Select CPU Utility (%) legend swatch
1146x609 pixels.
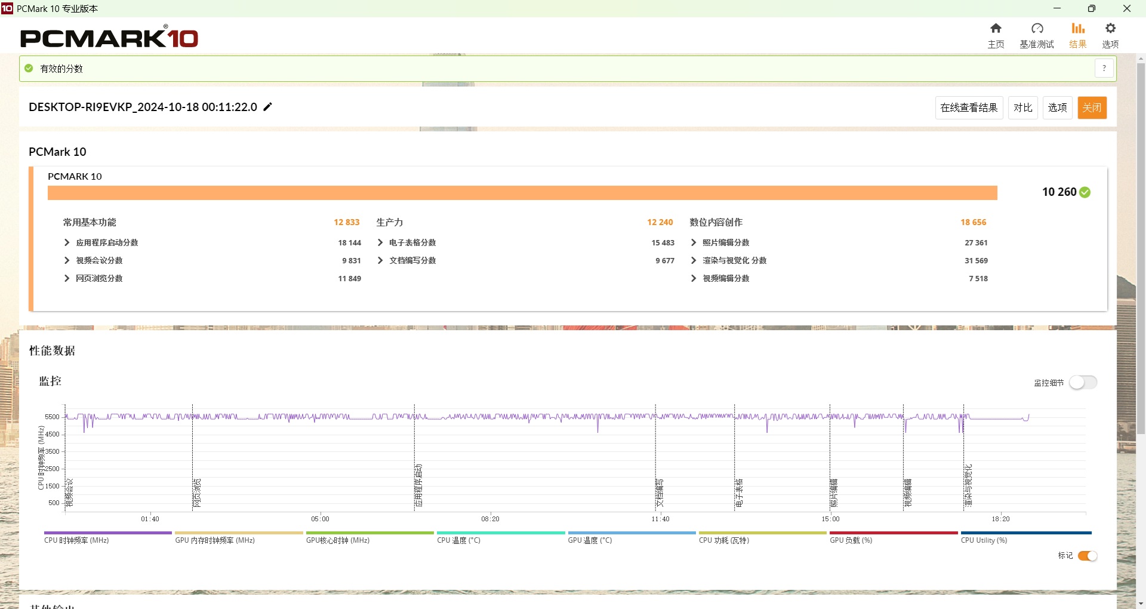pos(1026,533)
